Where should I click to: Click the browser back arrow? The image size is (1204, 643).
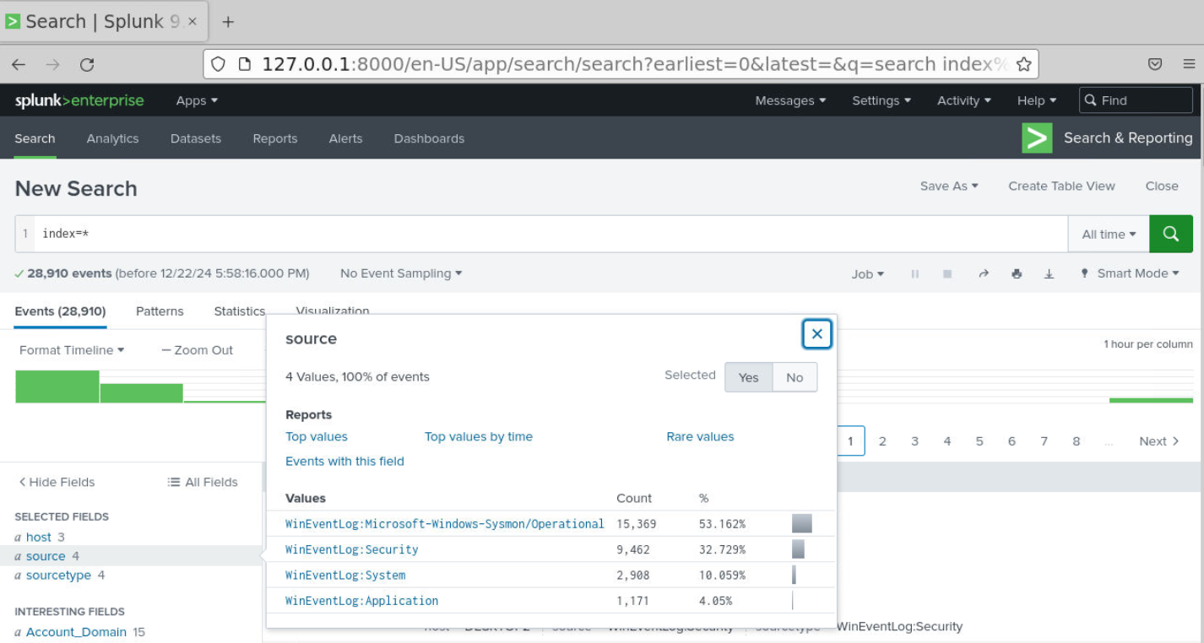(19, 65)
